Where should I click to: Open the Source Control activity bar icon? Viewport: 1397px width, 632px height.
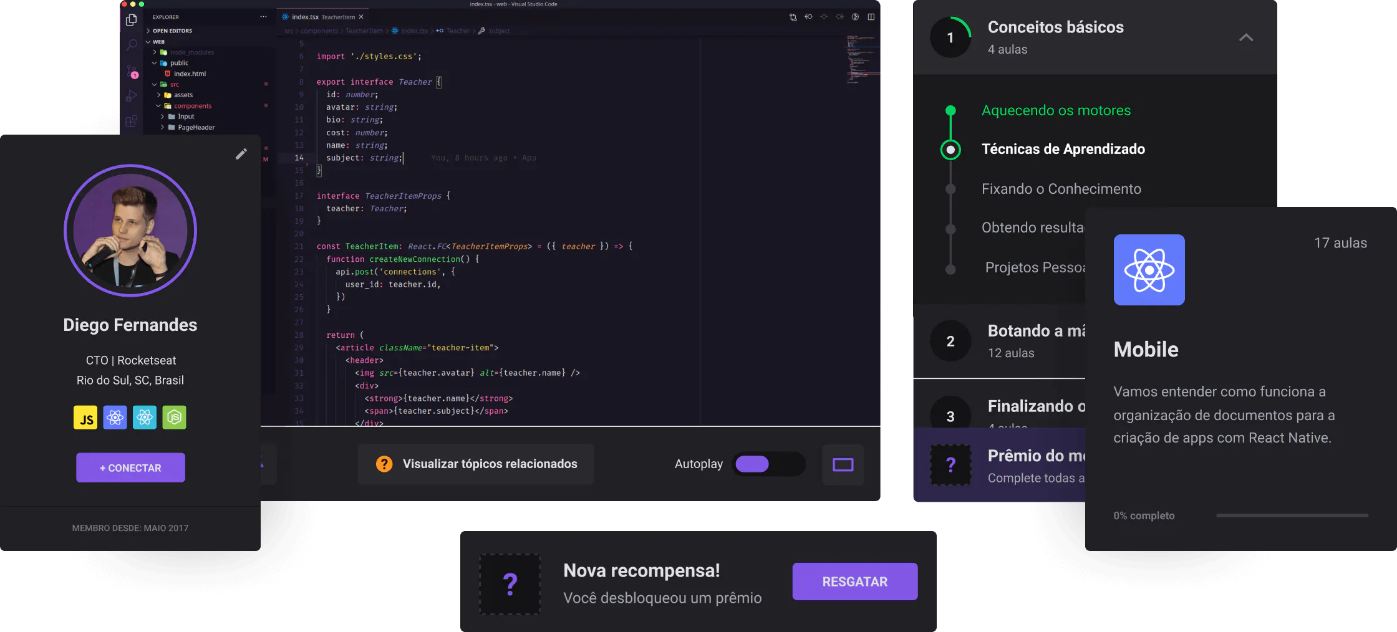[132, 71]
